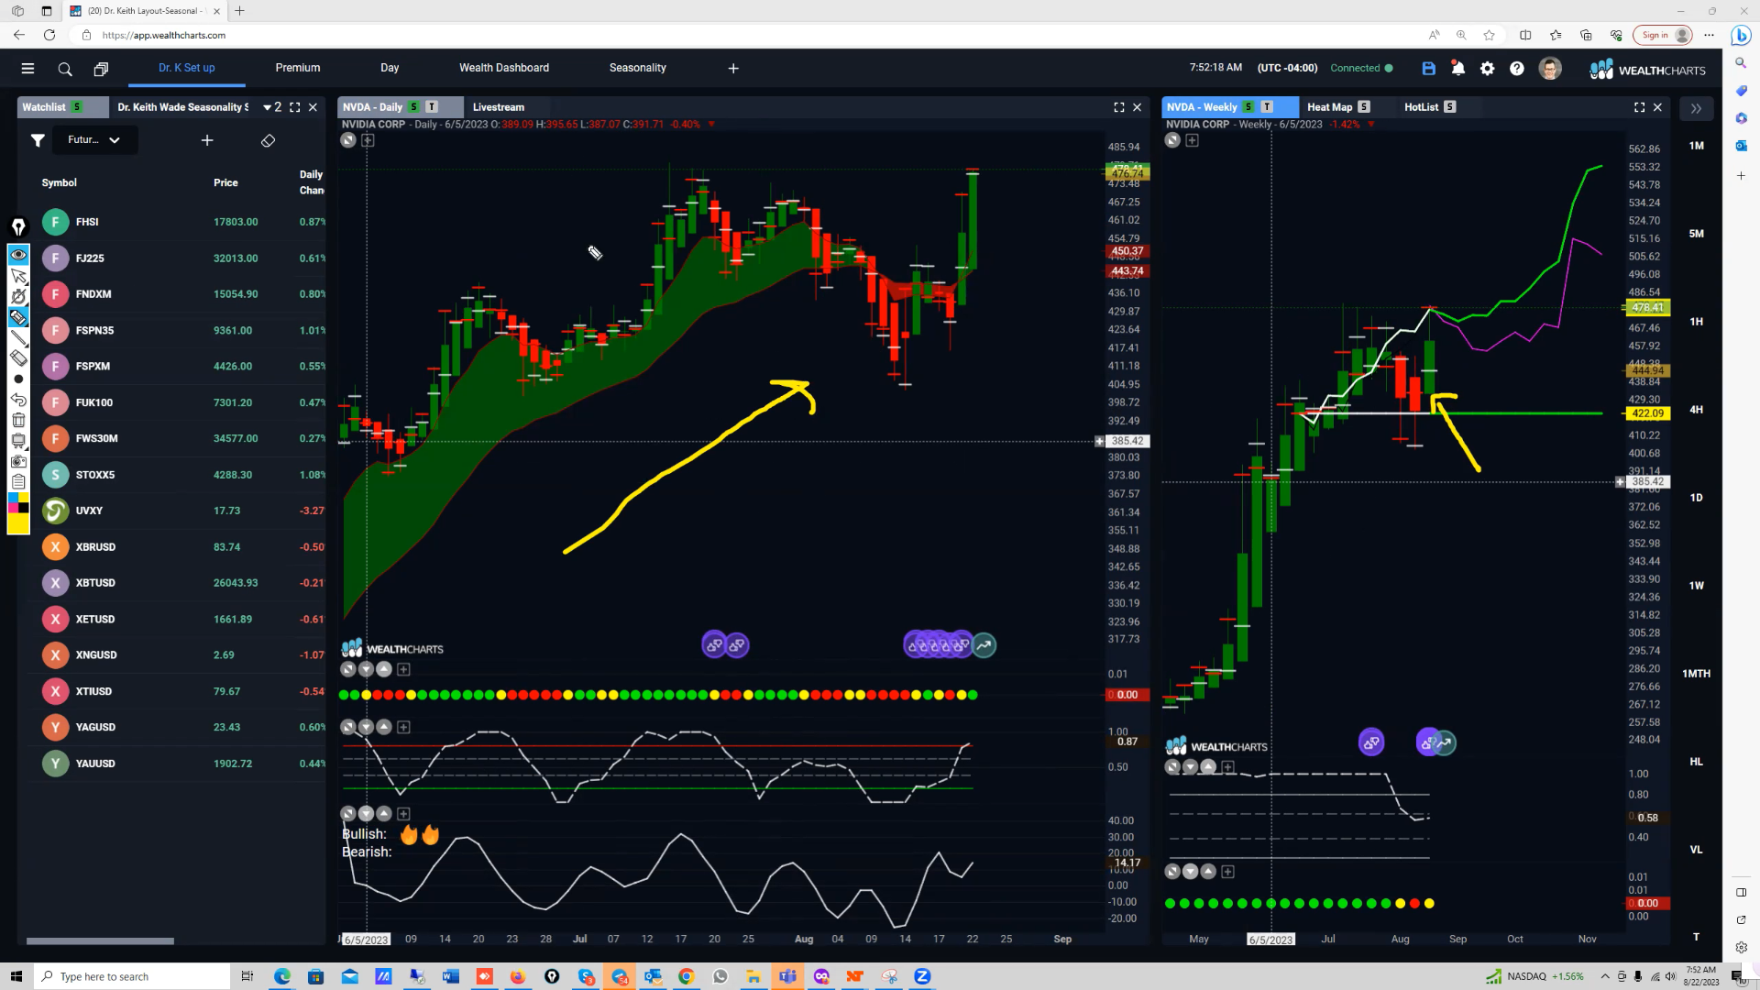
Task: Toggle the HL sidebar option
Action: [x=1697, y=762]
